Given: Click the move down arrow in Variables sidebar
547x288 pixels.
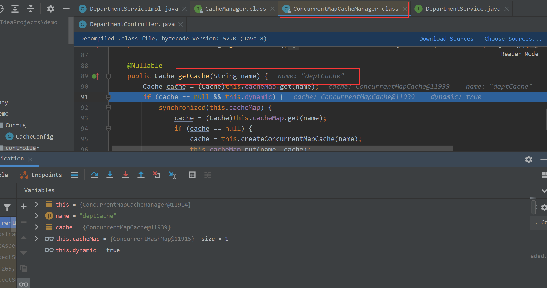Looking at the screenshot, I should coord(23,253).
